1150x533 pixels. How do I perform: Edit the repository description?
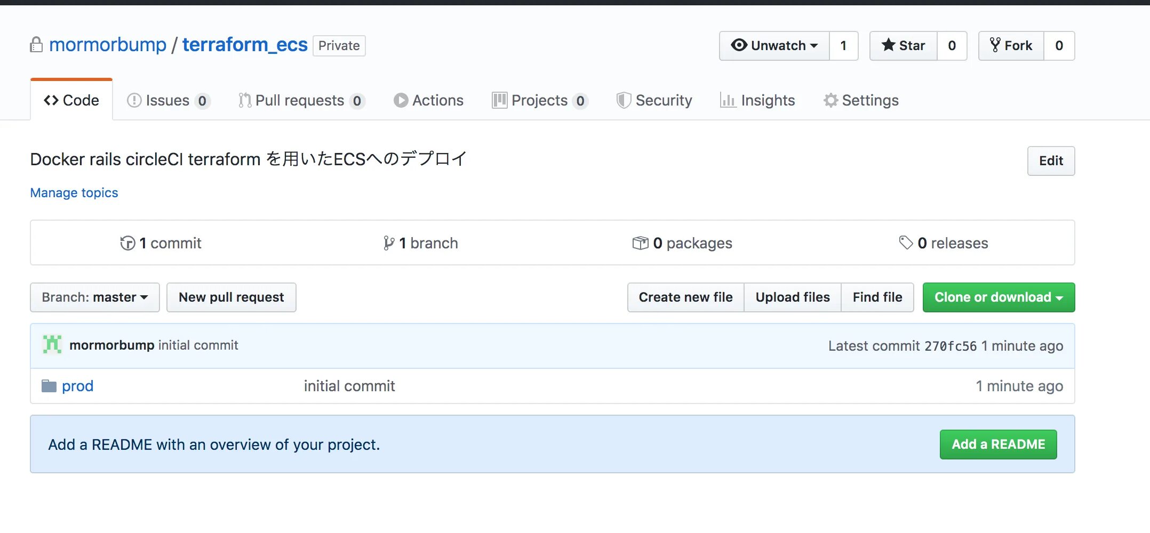click(x=1051, y=161)
